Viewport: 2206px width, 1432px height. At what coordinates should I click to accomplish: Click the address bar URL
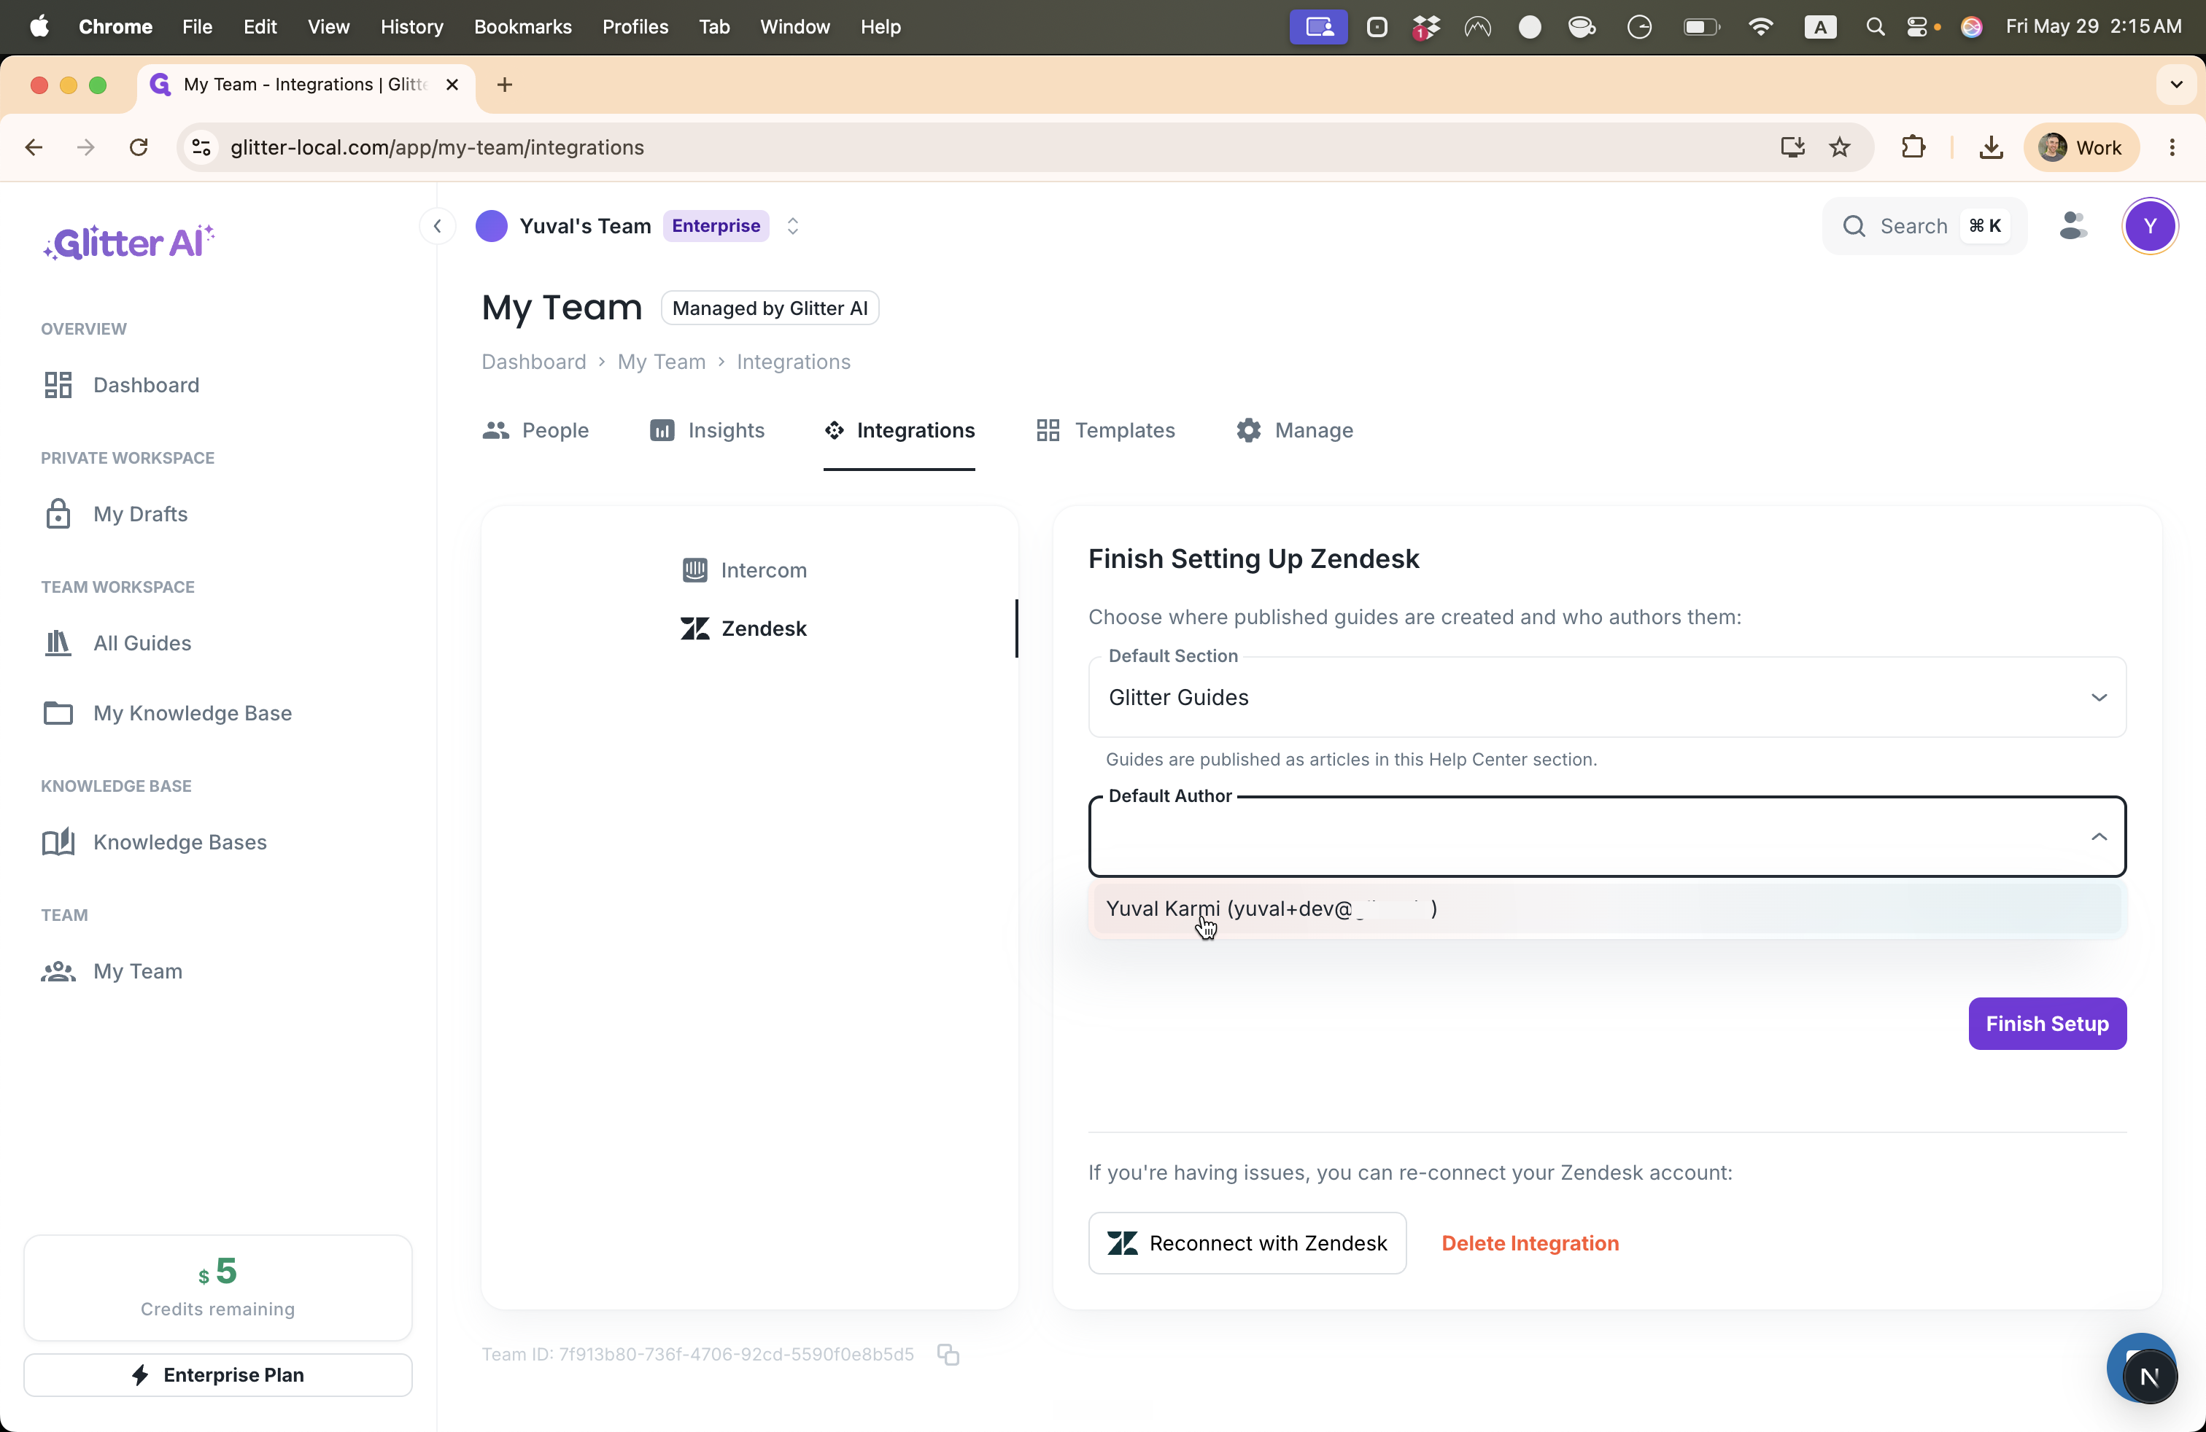click(438, 147)
